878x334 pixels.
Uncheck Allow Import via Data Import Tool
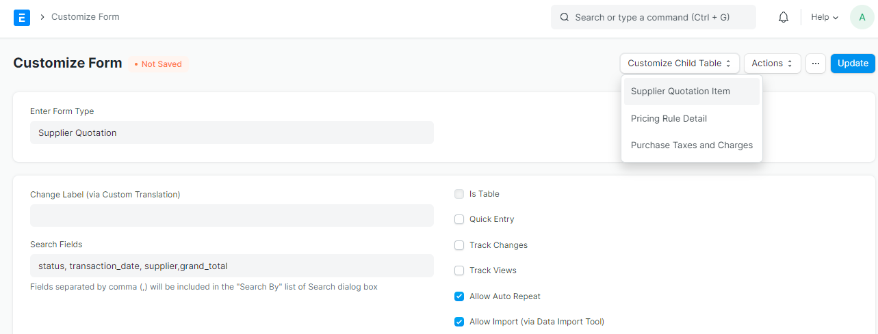pos(459,322)
